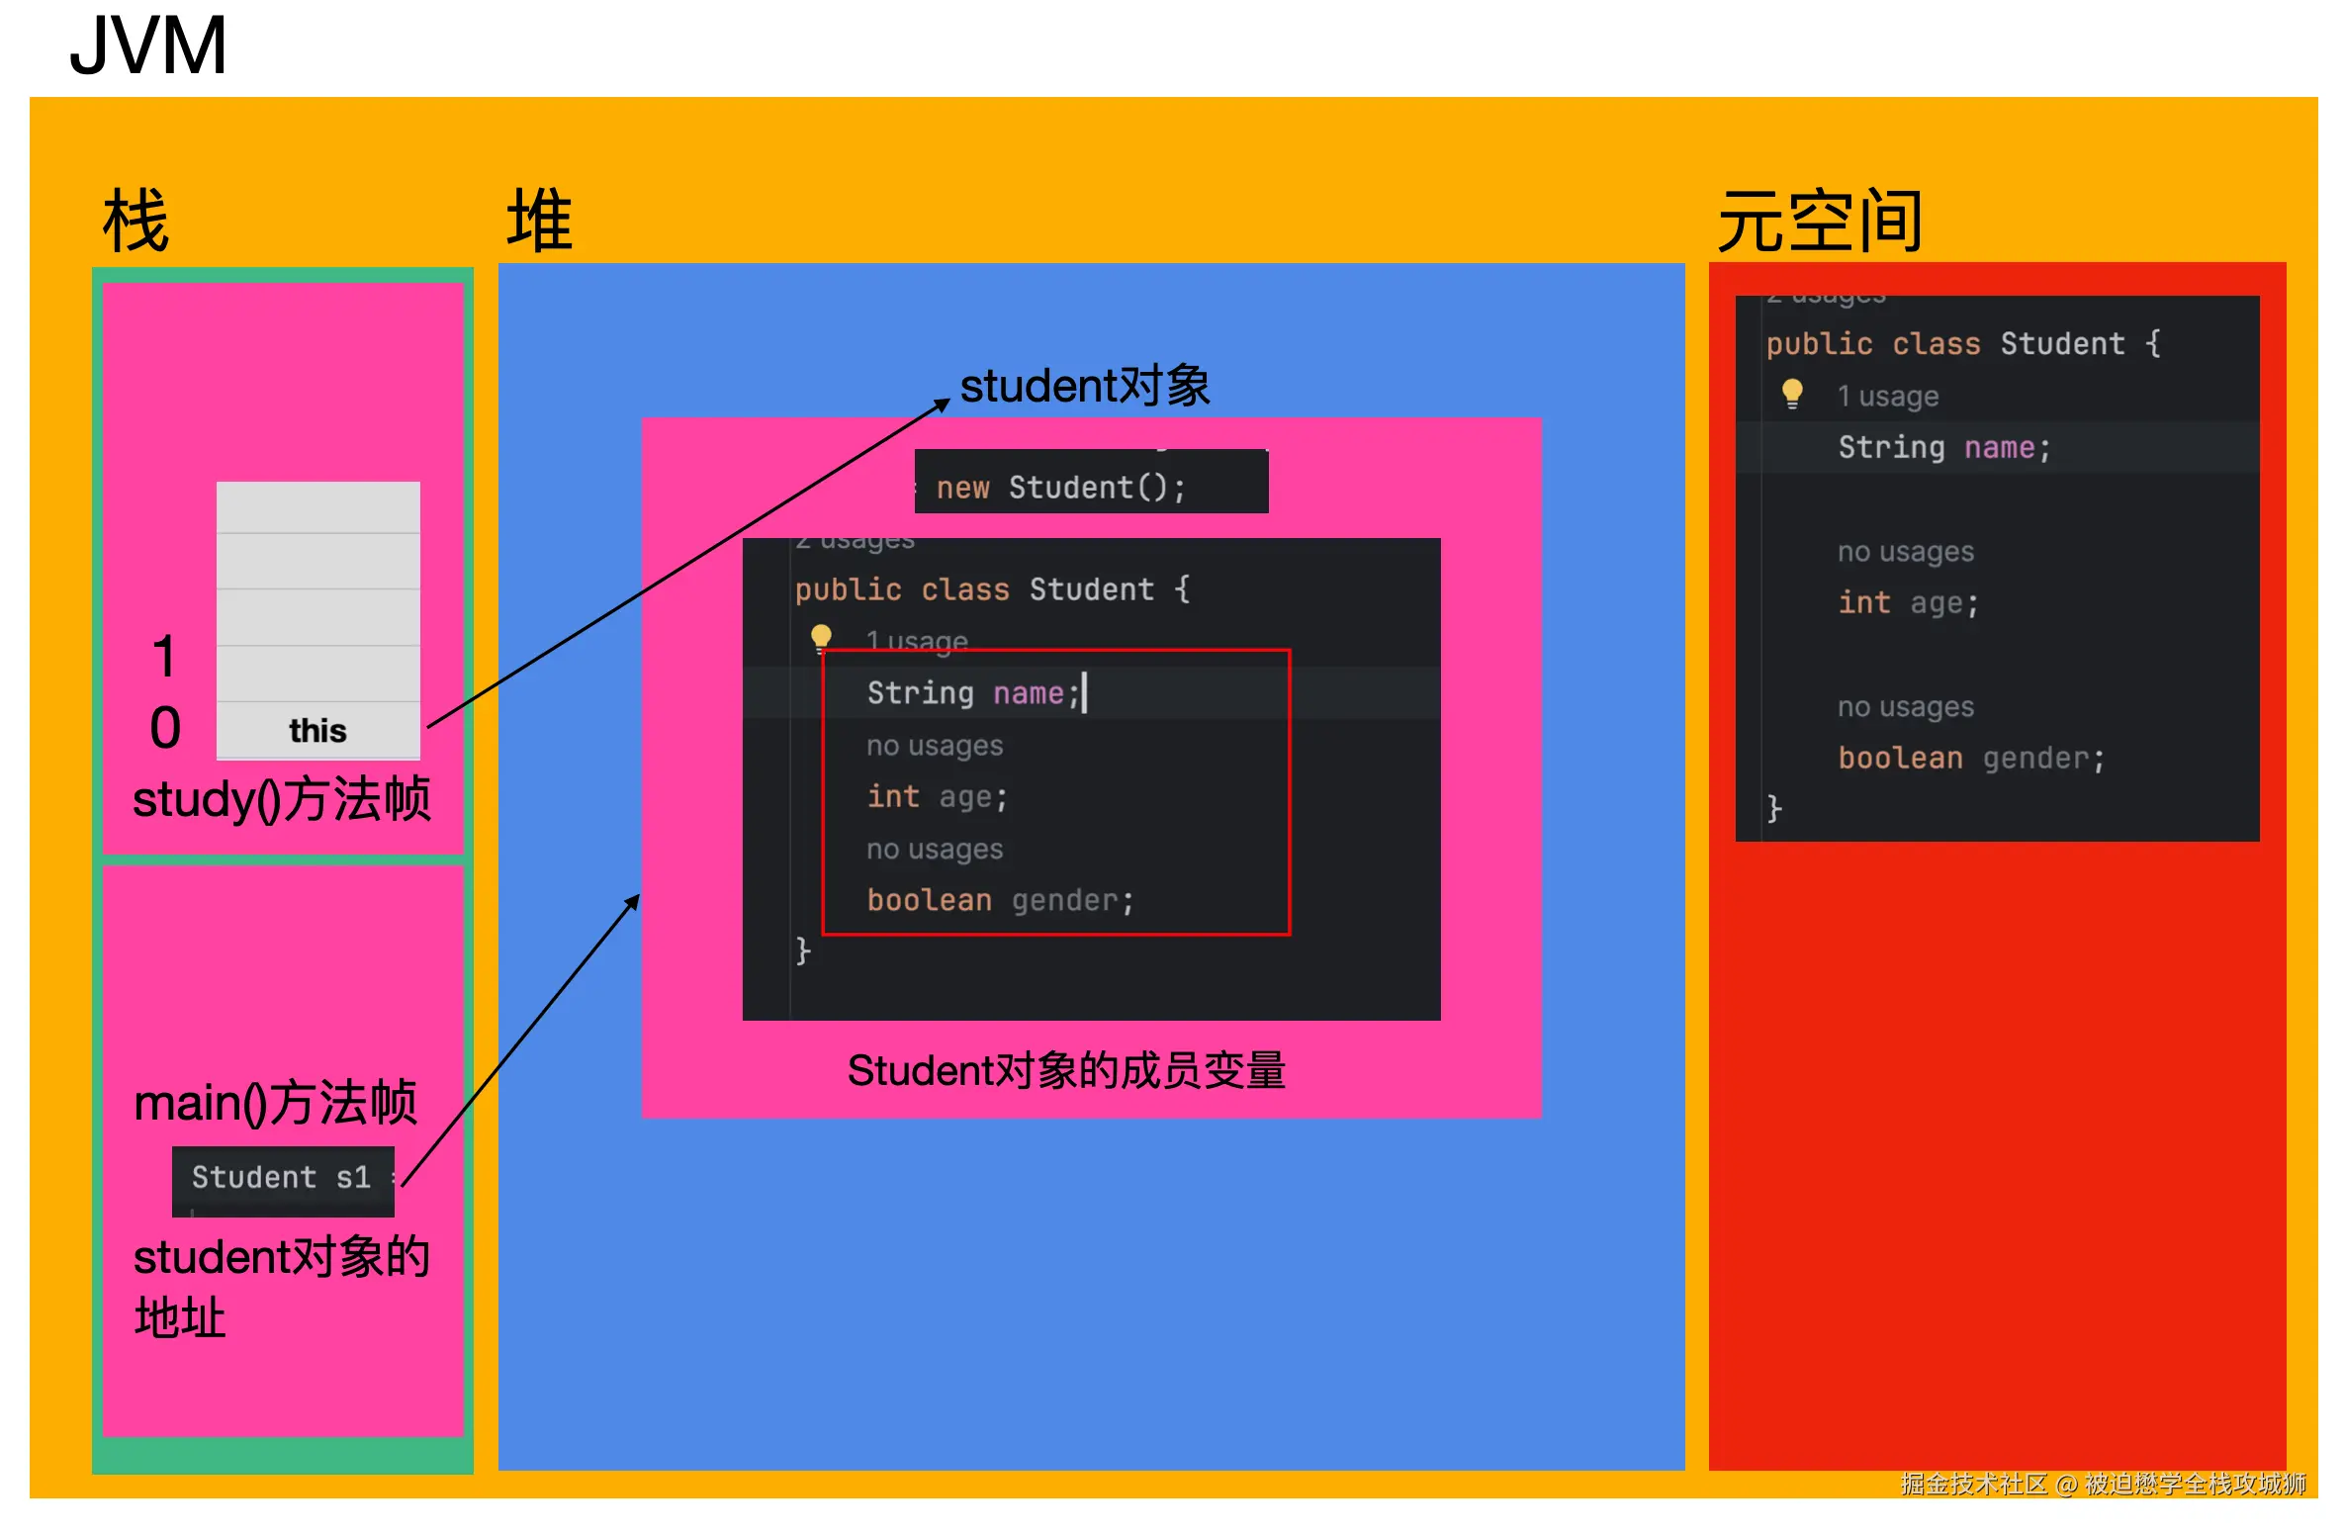Click the 'JVM' title text
2344x1535 pixels.
point(148,45)
